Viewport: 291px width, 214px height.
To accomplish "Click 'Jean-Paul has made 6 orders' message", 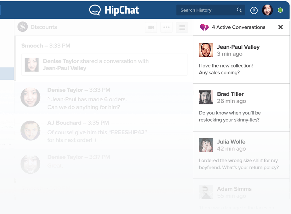I will tap(87, 99).
